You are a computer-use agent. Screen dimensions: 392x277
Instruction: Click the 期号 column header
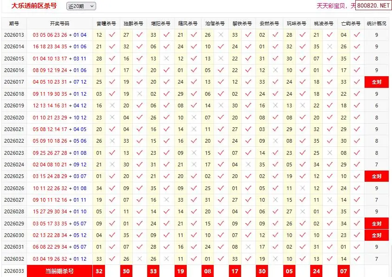pyautogui.click(x=14, y=23)
